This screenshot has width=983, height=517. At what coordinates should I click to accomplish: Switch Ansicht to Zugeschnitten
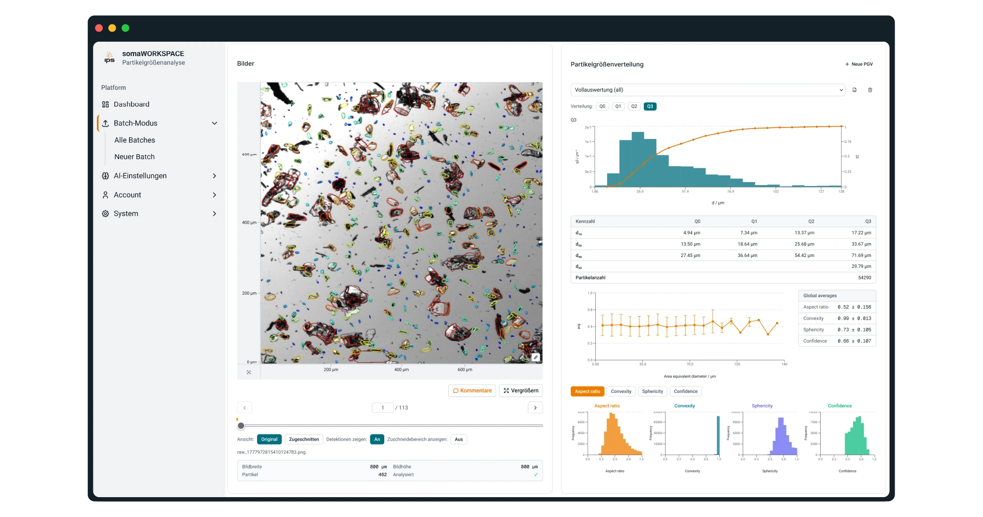304,440
